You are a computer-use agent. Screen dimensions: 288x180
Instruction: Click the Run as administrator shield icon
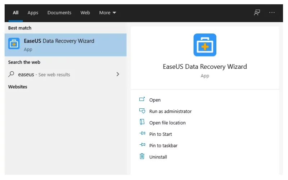tap(142, 111)
